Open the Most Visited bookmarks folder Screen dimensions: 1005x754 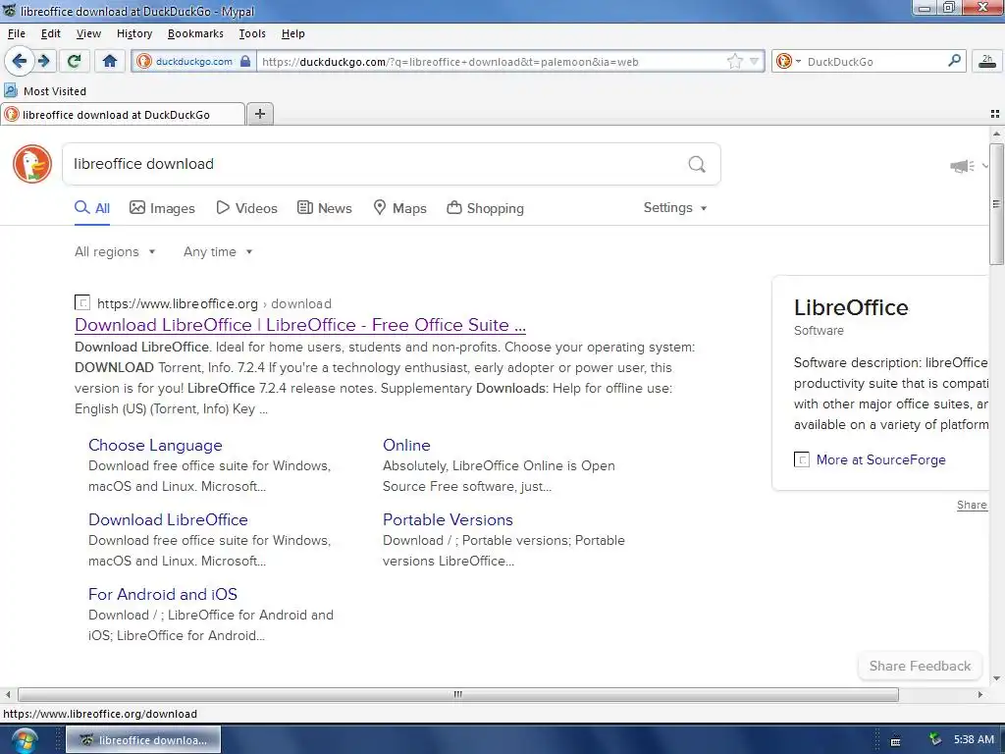45,91
